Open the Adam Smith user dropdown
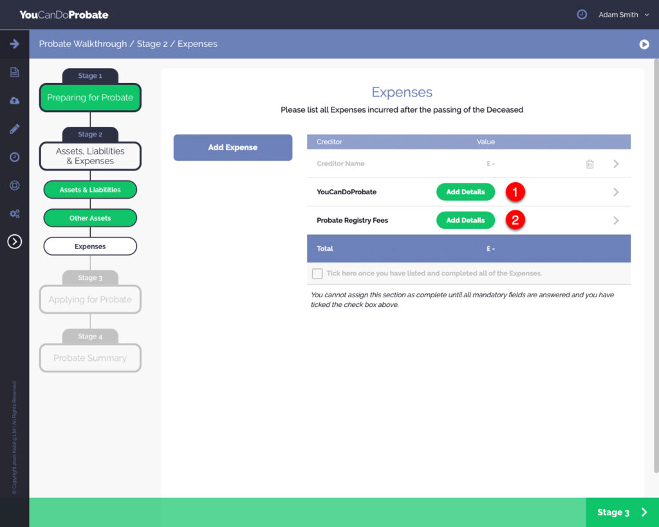This screenshot has height=527, width=659. click(623, 15)
